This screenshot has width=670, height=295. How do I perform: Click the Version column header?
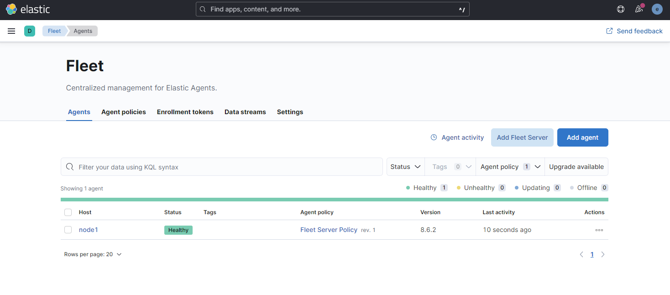pyautogui.click(x=430, y=212)
